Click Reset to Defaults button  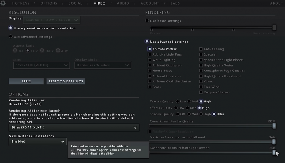point(66,81)
